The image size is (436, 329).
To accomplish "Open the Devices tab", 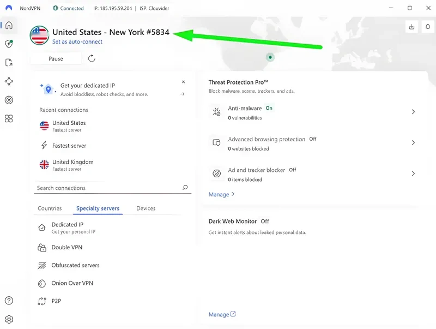I will point(146,208).
